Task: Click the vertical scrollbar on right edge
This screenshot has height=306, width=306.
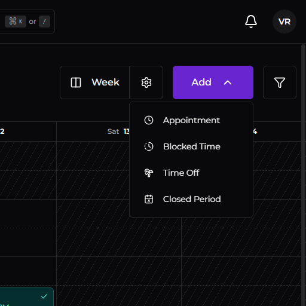Action: (x=304, y=175)
